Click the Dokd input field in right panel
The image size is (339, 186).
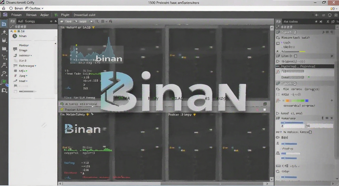(292, 77)
